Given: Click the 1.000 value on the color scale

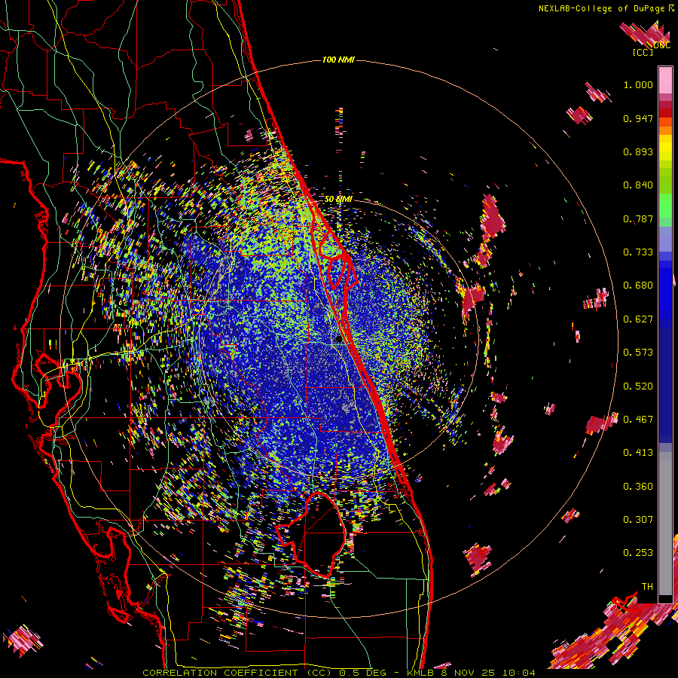Looking at the screenshot, I should pyautogui.click(x=638, y=84).
